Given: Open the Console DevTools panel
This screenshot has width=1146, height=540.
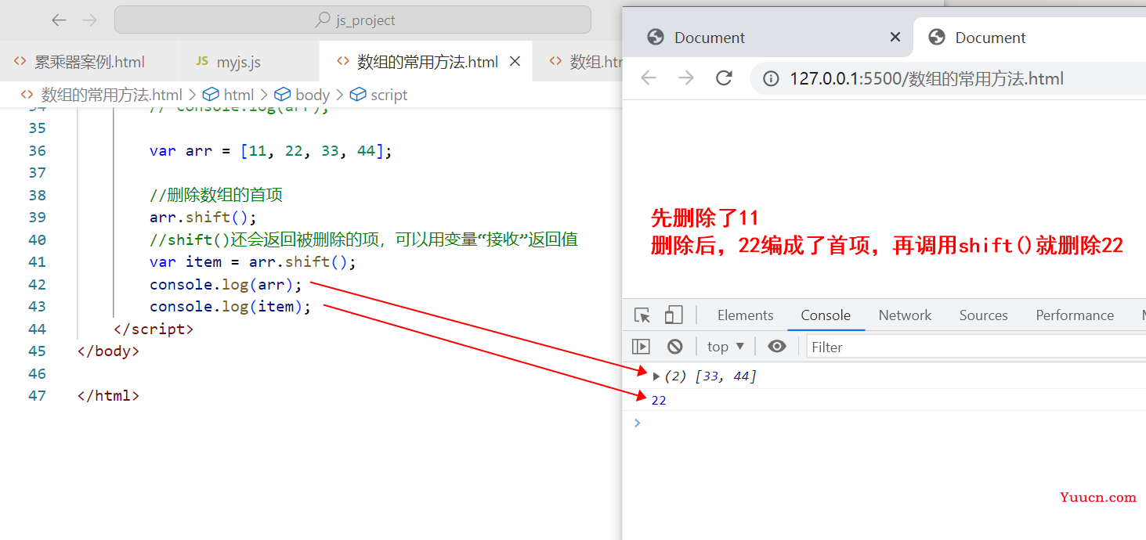Looking at the screenshot, I should tap(826, 315).
